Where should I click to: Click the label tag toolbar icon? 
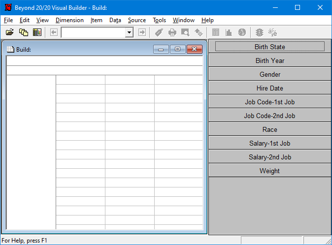pyautogui.click(x=159, y=32)
